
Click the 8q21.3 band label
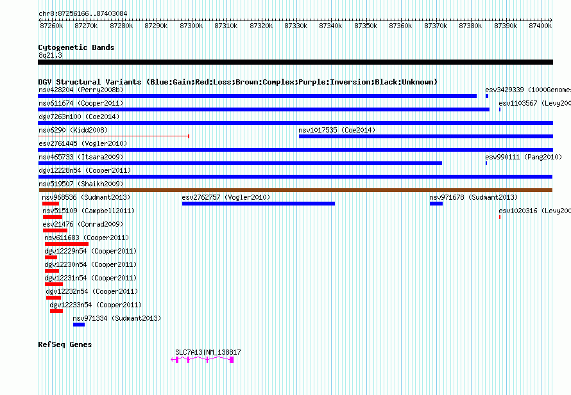tap(50, 55)
